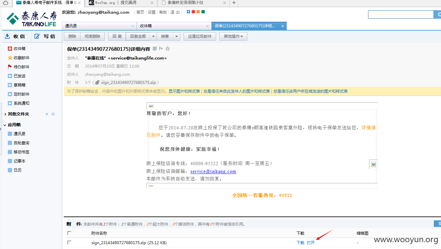Click the 彻底删除 permanent delete button
Image resolution: width=441 pixels, height=249 pixels.
92,36
